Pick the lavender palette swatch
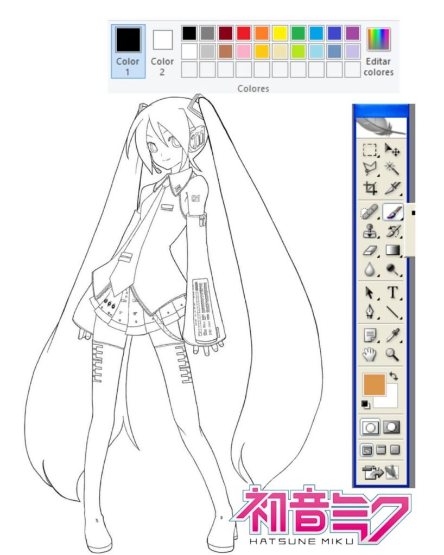 pyautogui.click(x=352, y=51)
